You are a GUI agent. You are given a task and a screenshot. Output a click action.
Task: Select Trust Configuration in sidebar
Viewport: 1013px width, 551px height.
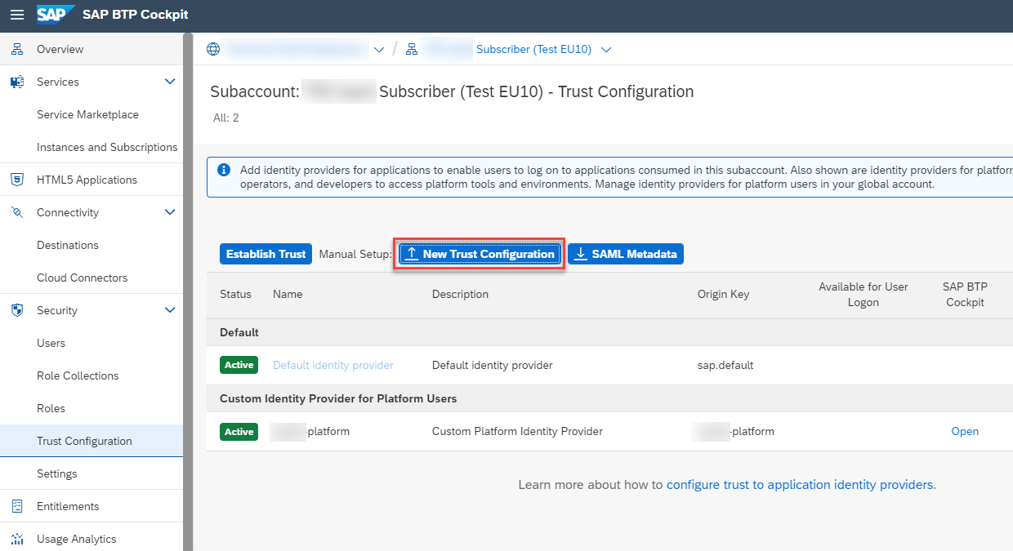click(91, 441)
